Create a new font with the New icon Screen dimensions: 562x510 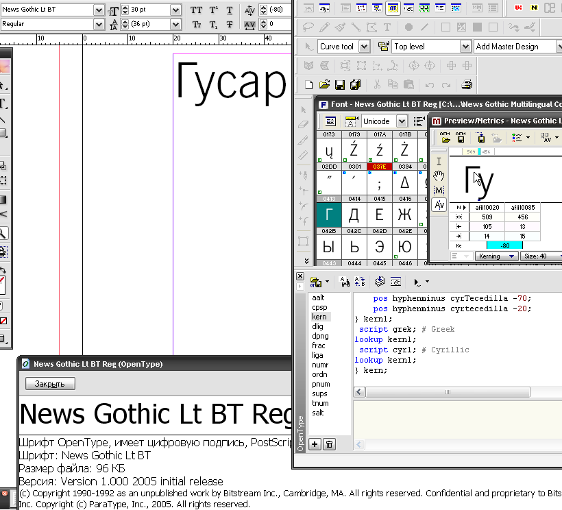click(308, 85)
